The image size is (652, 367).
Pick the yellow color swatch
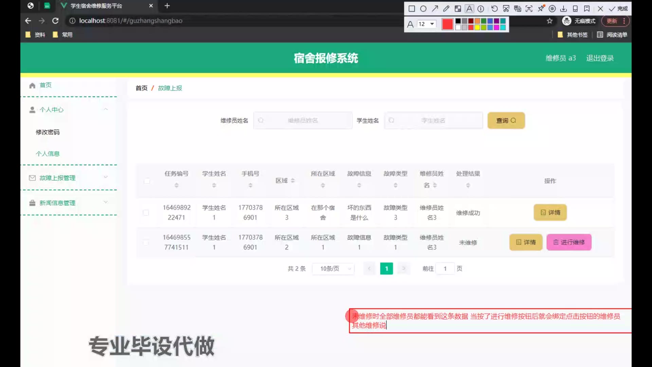click(477, 28)
